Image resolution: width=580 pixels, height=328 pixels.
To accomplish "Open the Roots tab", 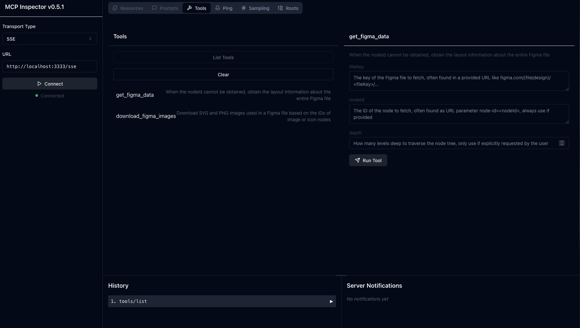I will pos(288,8).
